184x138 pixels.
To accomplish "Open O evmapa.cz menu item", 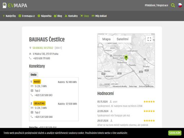I will click(27, 16).
